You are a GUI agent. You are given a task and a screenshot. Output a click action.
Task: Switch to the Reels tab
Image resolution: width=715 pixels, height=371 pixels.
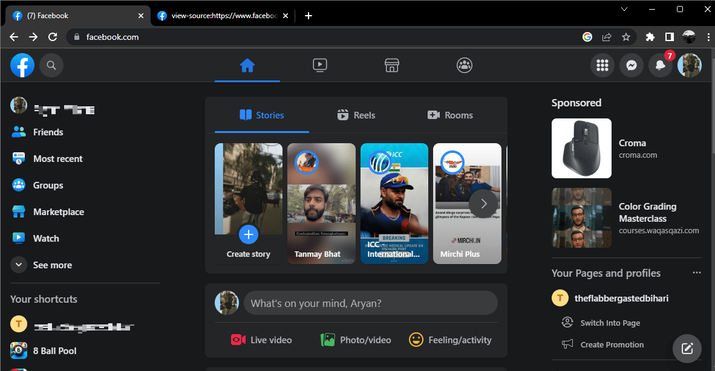(356, 115)
